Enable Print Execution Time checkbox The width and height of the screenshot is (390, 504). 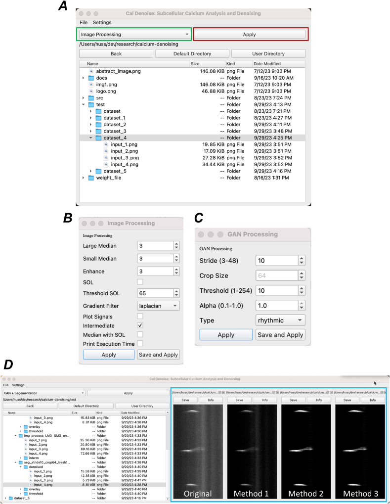[x=140, y=344]
